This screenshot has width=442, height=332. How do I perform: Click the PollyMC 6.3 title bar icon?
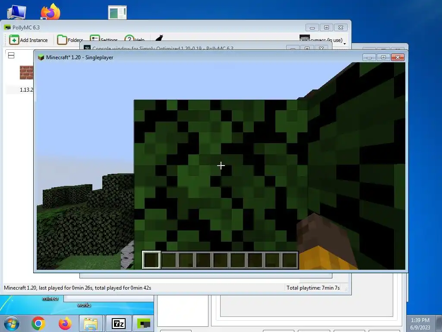click(7, 27)
